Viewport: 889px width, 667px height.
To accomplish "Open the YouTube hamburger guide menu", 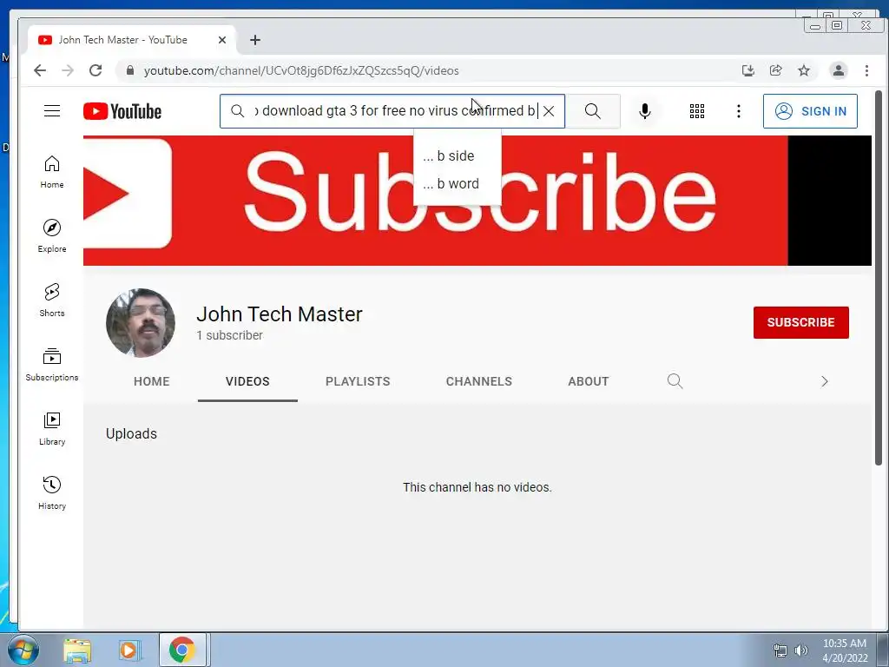I will click(51, 110).
